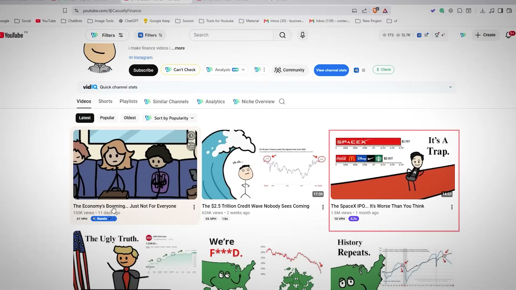
Task: Expand the Quick channel stats panel chevron
Action: [450, 87]
